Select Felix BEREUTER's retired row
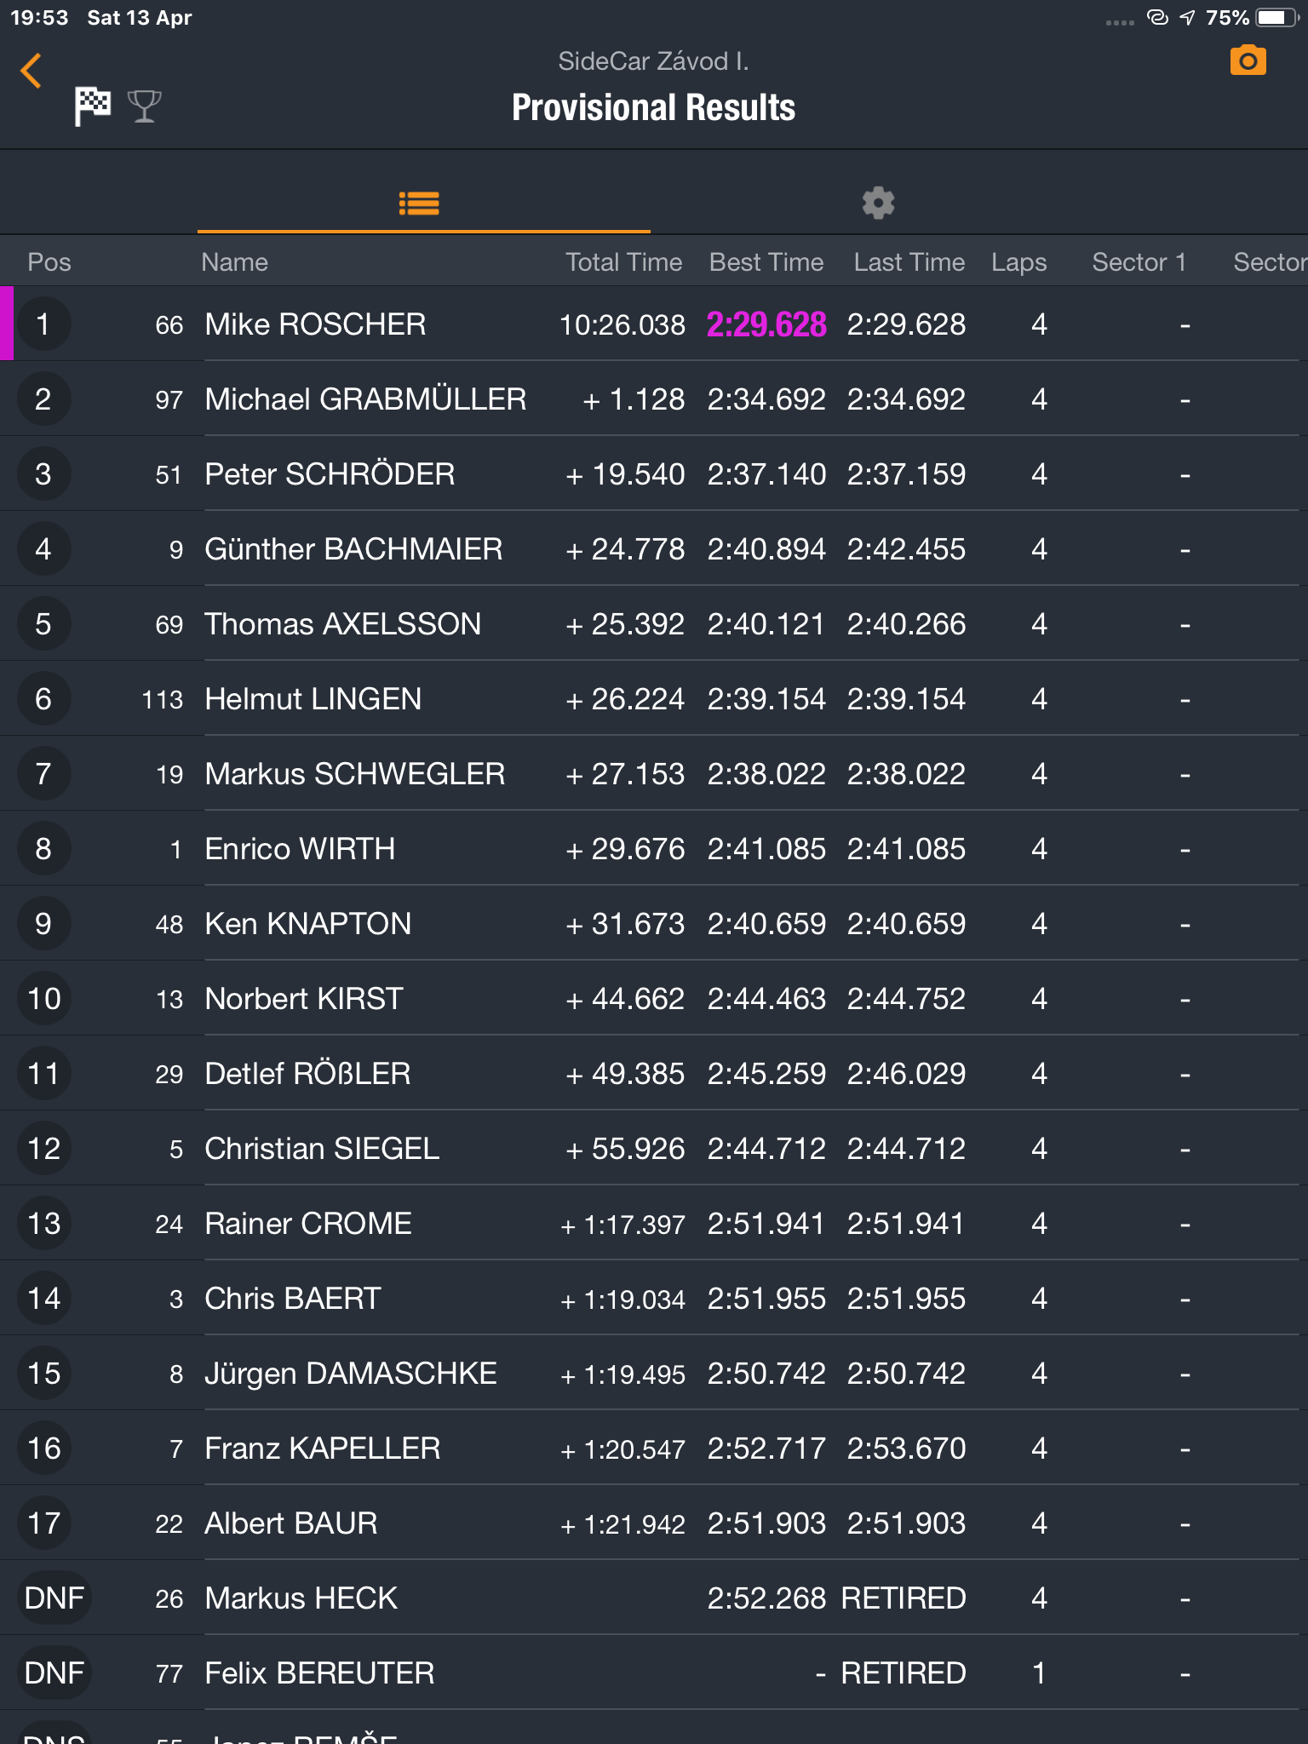 pyautogui.click(x=654, y=1672)
